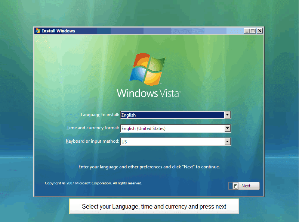Click the 'Enter your language' instruction text

(x=149, y=167)
